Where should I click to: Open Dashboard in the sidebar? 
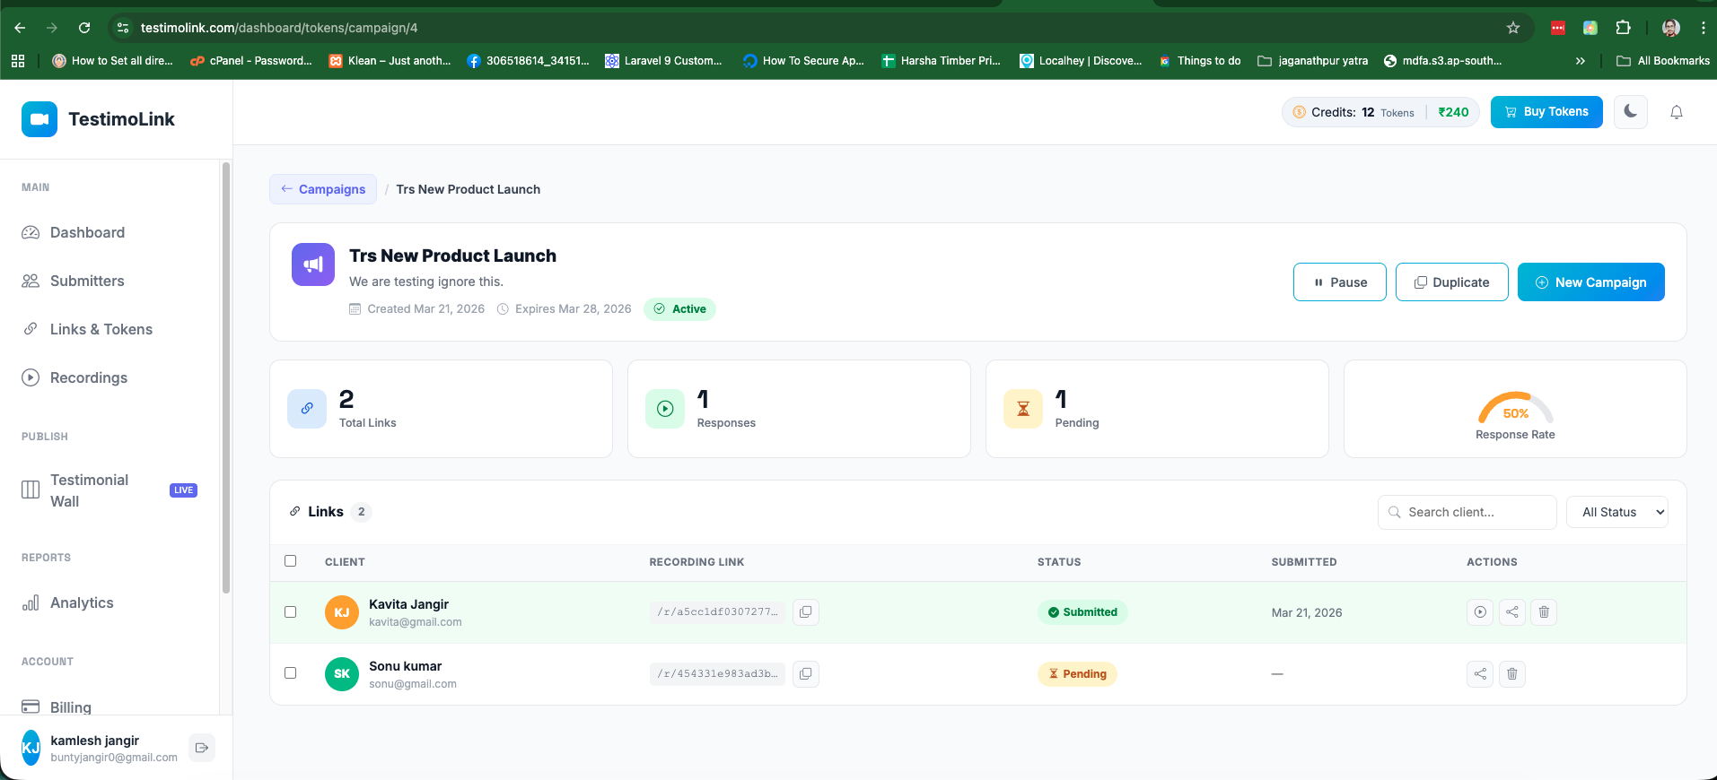(87, 232)
